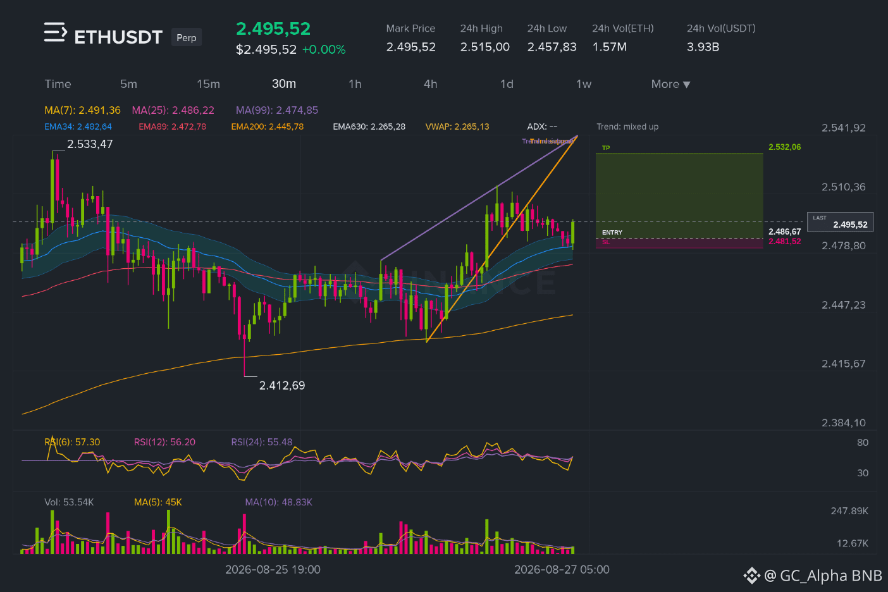Click the 2.541,92 price axis label

point(844,128)
